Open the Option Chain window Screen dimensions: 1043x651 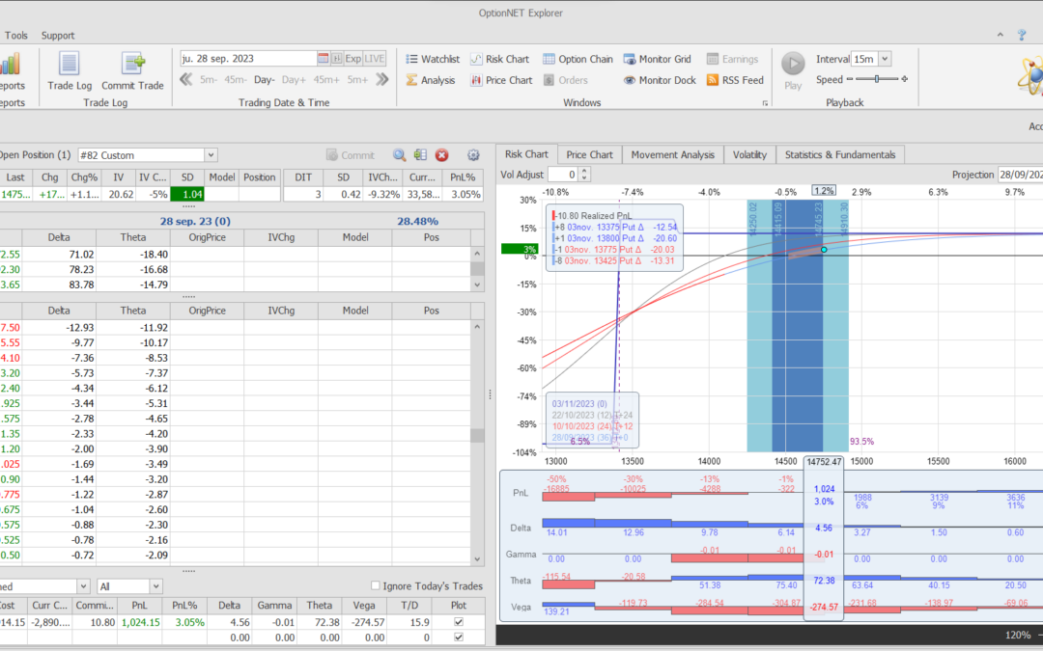click(x=578, y=59)
